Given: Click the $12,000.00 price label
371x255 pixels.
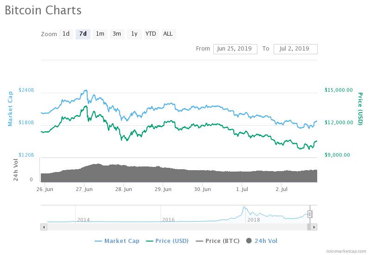Looking at the screenshot, I should click(339, 122).
